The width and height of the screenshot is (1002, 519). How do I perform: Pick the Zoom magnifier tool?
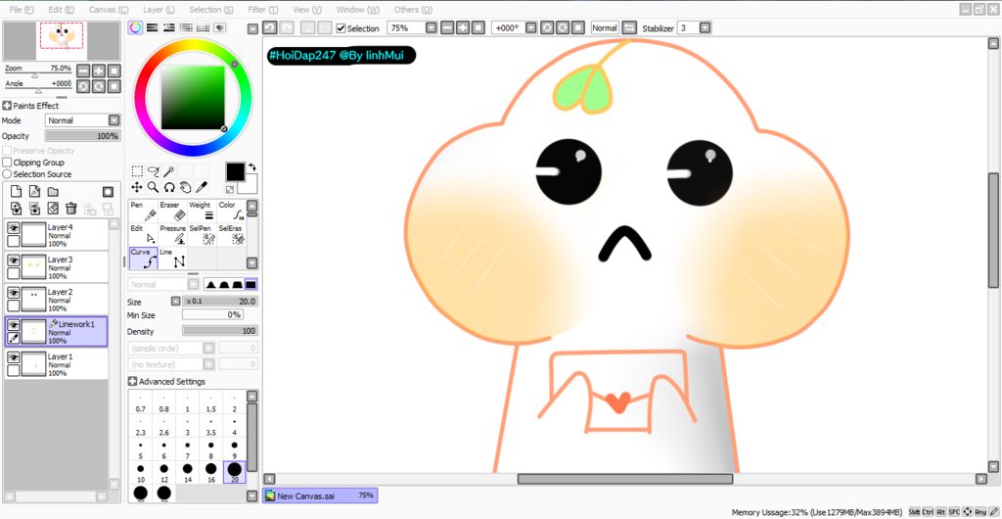point(154,187)
